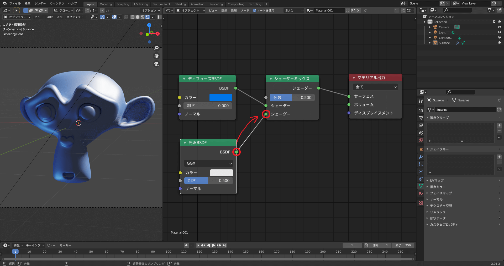Collapse the 頂点グループ panel

(427, 118)
